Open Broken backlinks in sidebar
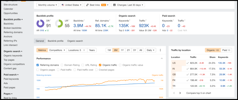Image resolution: width=238 pixels, height=100 pixels. click(x=12, y=28)
